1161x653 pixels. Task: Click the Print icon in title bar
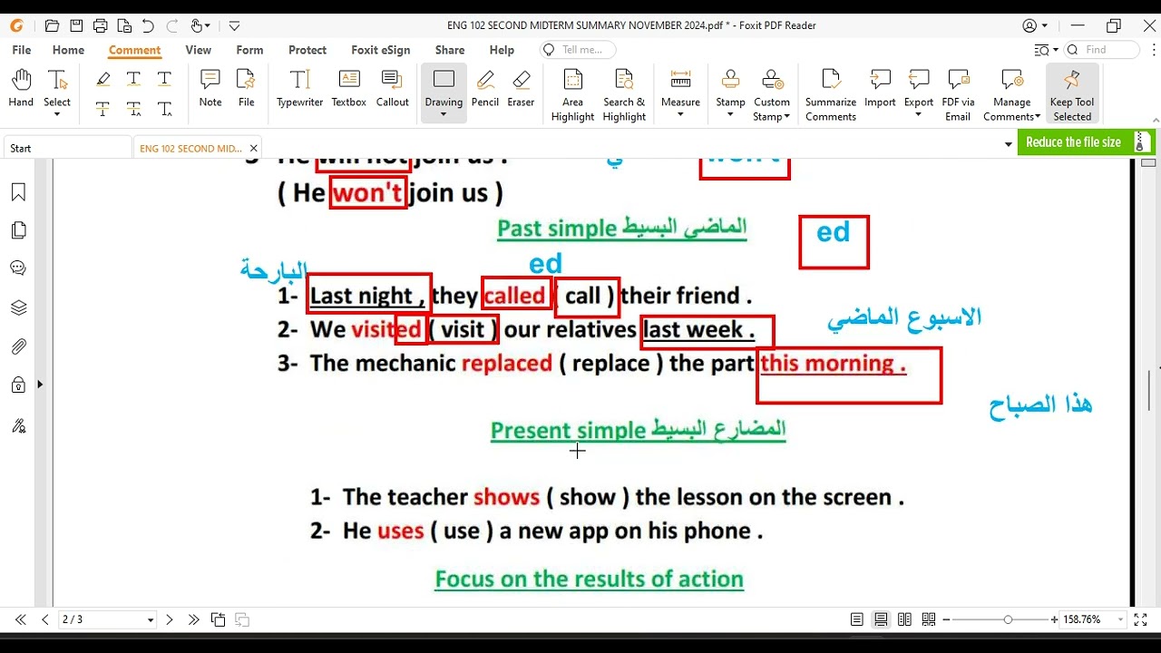click(x=100, y=25)
